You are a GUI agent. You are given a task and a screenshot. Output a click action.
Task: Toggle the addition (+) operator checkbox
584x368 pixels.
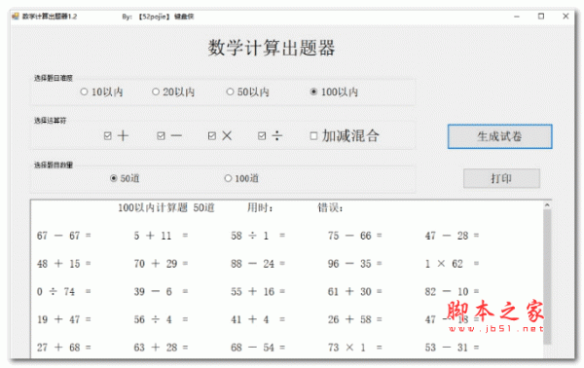116,136
